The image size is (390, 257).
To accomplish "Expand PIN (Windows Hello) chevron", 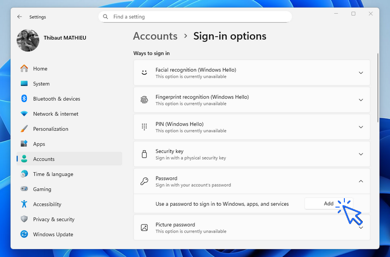I will pyautogui.click(x=361, y=127).
